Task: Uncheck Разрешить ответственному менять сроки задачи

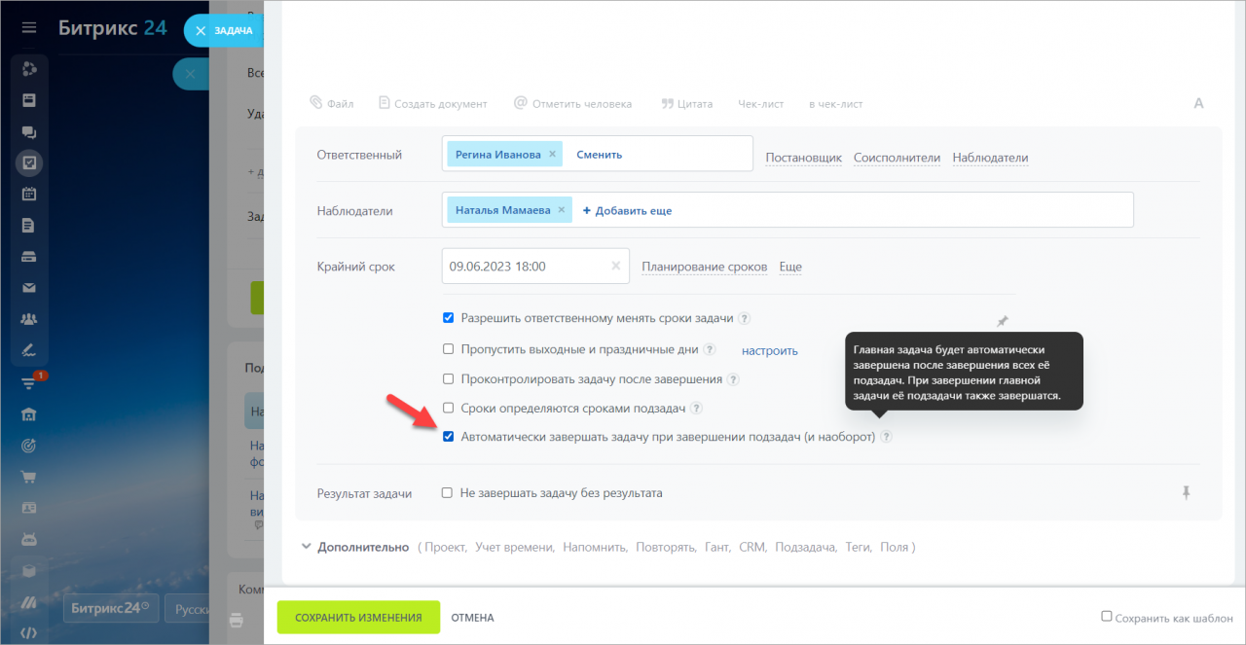Action: click(x=449, y=318)
